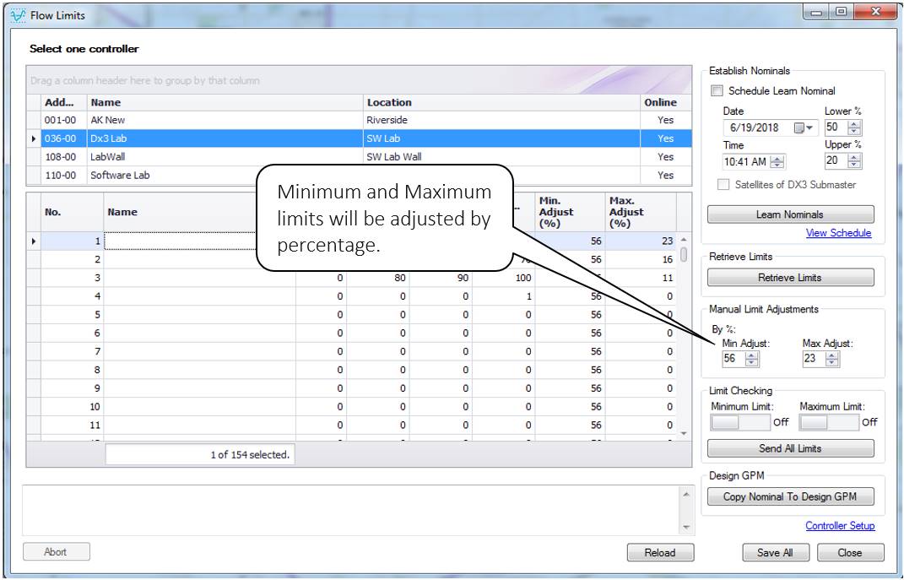Sort controllers by Name column header

(225, 103)
